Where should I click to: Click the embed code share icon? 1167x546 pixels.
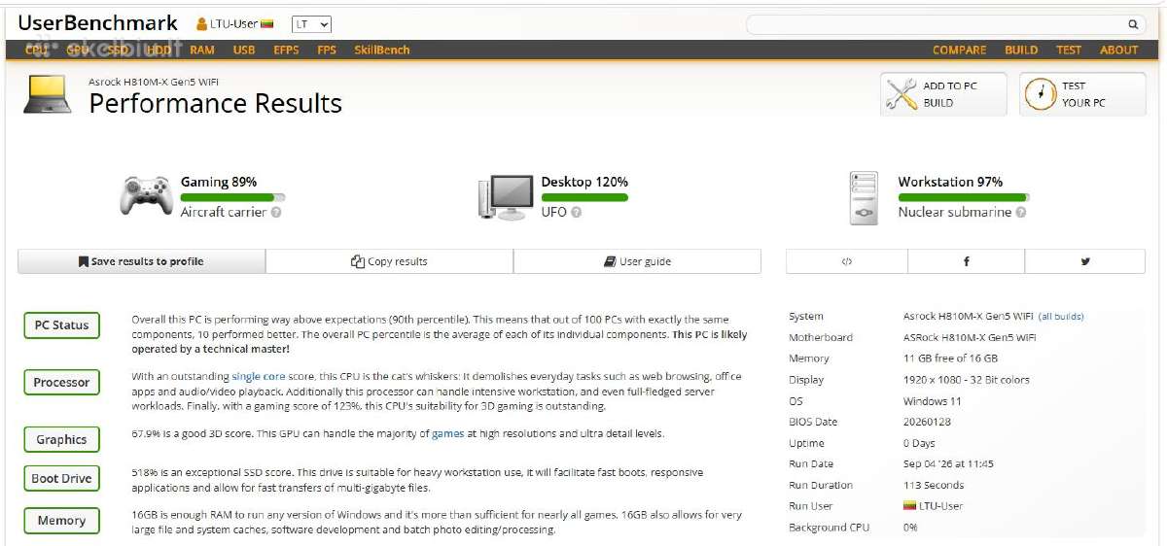point(847,261)
